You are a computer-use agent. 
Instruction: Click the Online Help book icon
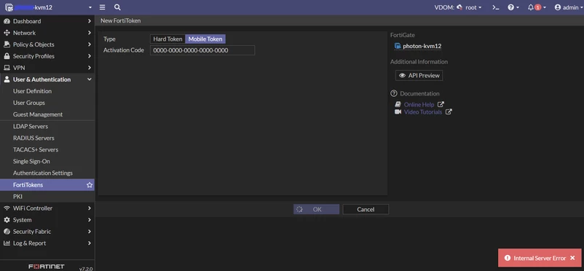[x=398, y=104]
